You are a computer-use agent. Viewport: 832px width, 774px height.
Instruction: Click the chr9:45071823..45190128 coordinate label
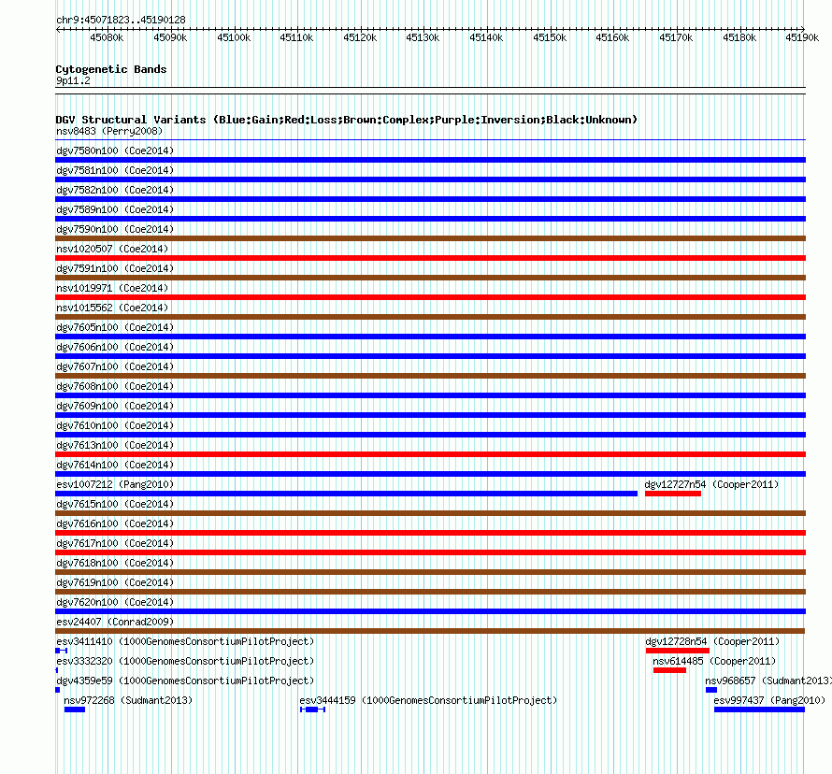[121, 20]
